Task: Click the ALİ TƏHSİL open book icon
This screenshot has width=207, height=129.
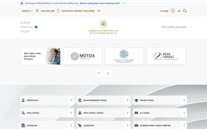Action: (136, 113)
